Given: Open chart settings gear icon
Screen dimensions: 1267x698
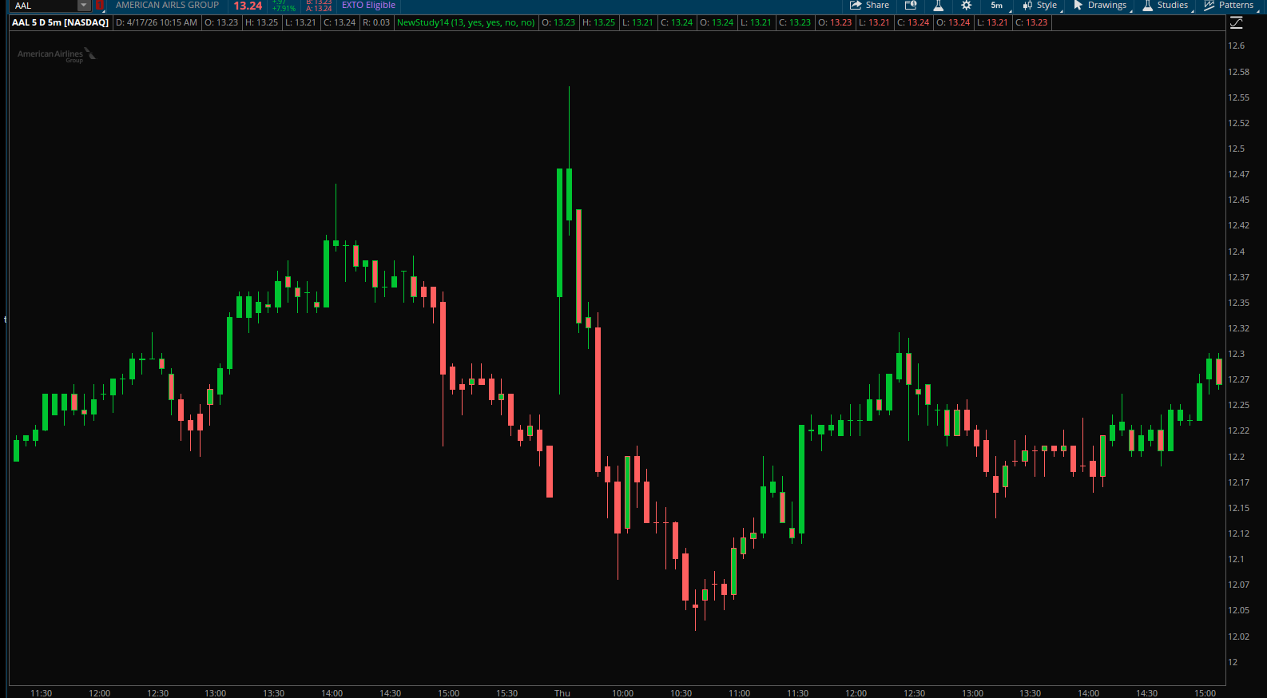Looking at the screenshot, I should click(966, 6).
